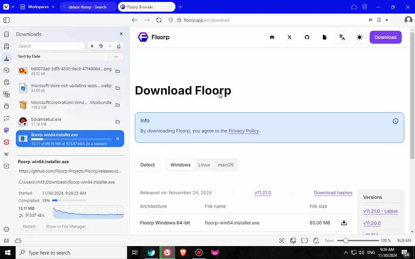Open the Reading List panel
The width and height of the screenshot is (415, 259).
(6, 46)
